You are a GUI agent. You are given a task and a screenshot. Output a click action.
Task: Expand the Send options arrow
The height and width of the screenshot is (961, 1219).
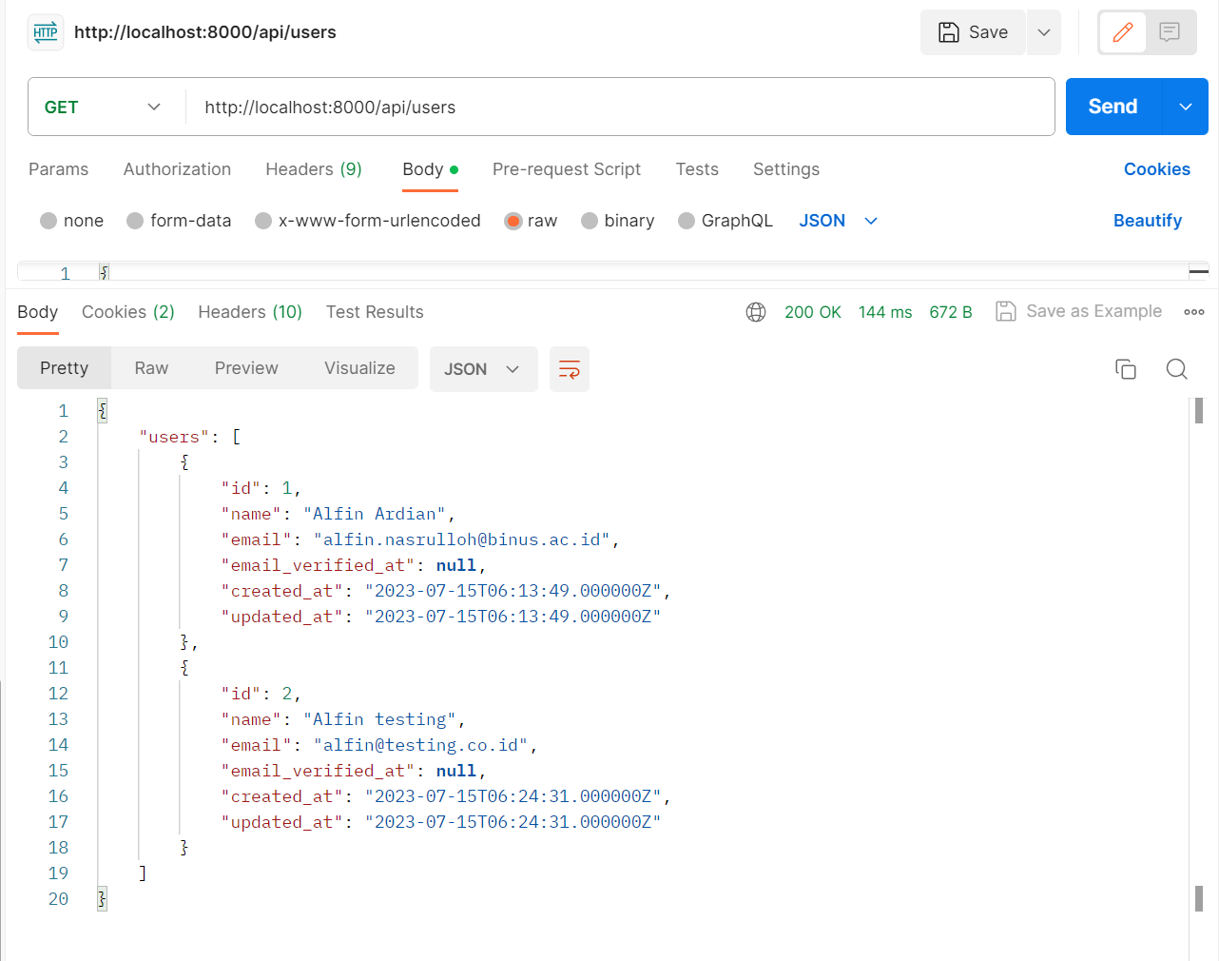click(x=1186, y=107)
